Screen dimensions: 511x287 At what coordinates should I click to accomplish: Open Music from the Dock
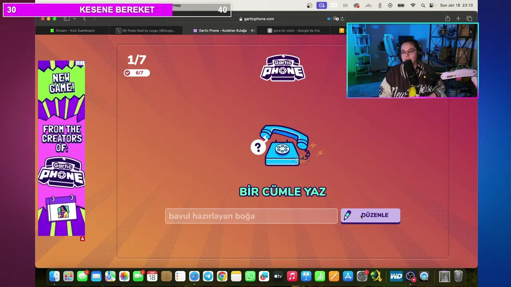click(292, 276)
